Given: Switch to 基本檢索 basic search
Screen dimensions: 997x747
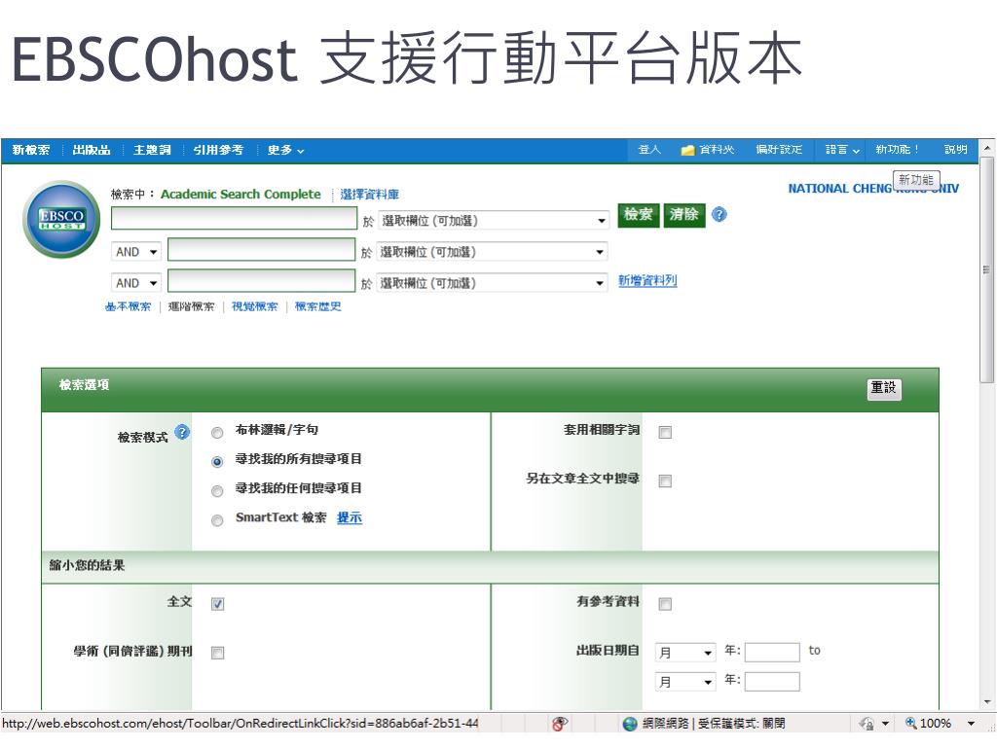Looking at the screenshot, I should [x=128, y=306].
